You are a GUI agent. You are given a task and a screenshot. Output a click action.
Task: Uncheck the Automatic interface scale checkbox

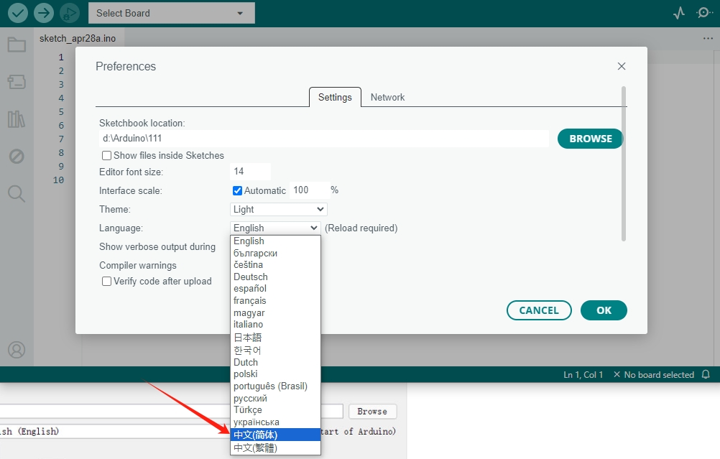tap(237, 190)
